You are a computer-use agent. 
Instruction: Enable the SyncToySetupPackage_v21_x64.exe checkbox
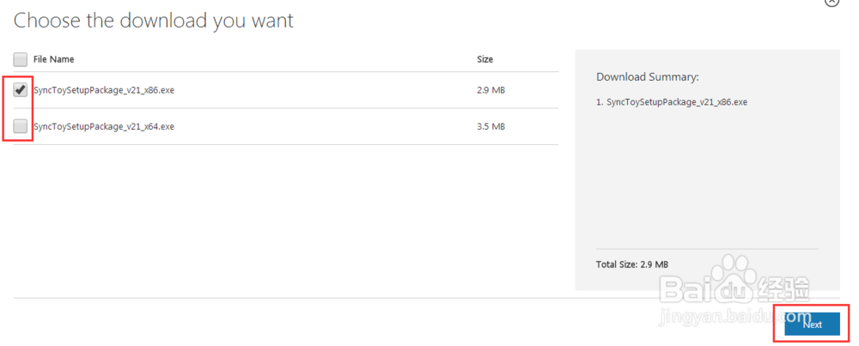pos(20,126)
